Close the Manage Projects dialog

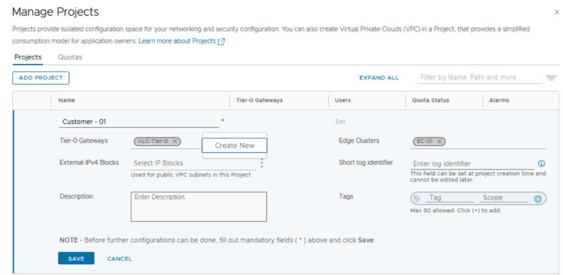[x=556, y=12]
